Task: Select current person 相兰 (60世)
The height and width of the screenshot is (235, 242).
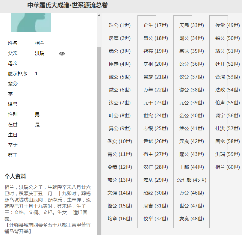Action: [x=228, y=167]
